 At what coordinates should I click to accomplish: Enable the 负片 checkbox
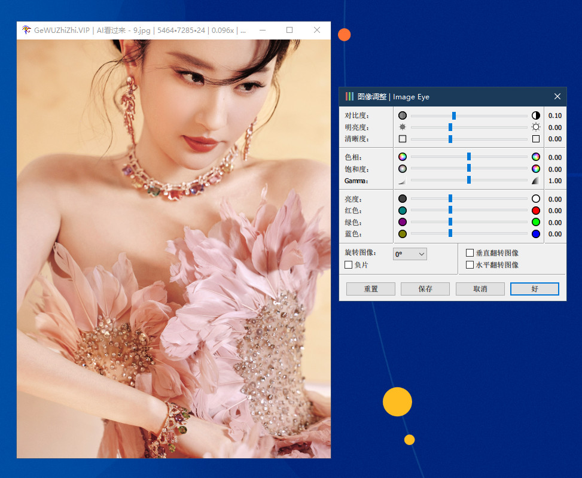coord(348,264)
